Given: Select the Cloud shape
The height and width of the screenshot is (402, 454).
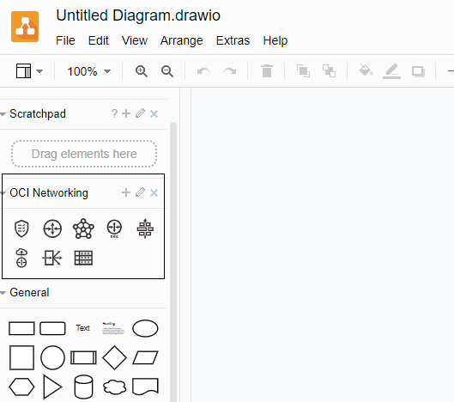Looking at the screenshot, I should point(114,387).
